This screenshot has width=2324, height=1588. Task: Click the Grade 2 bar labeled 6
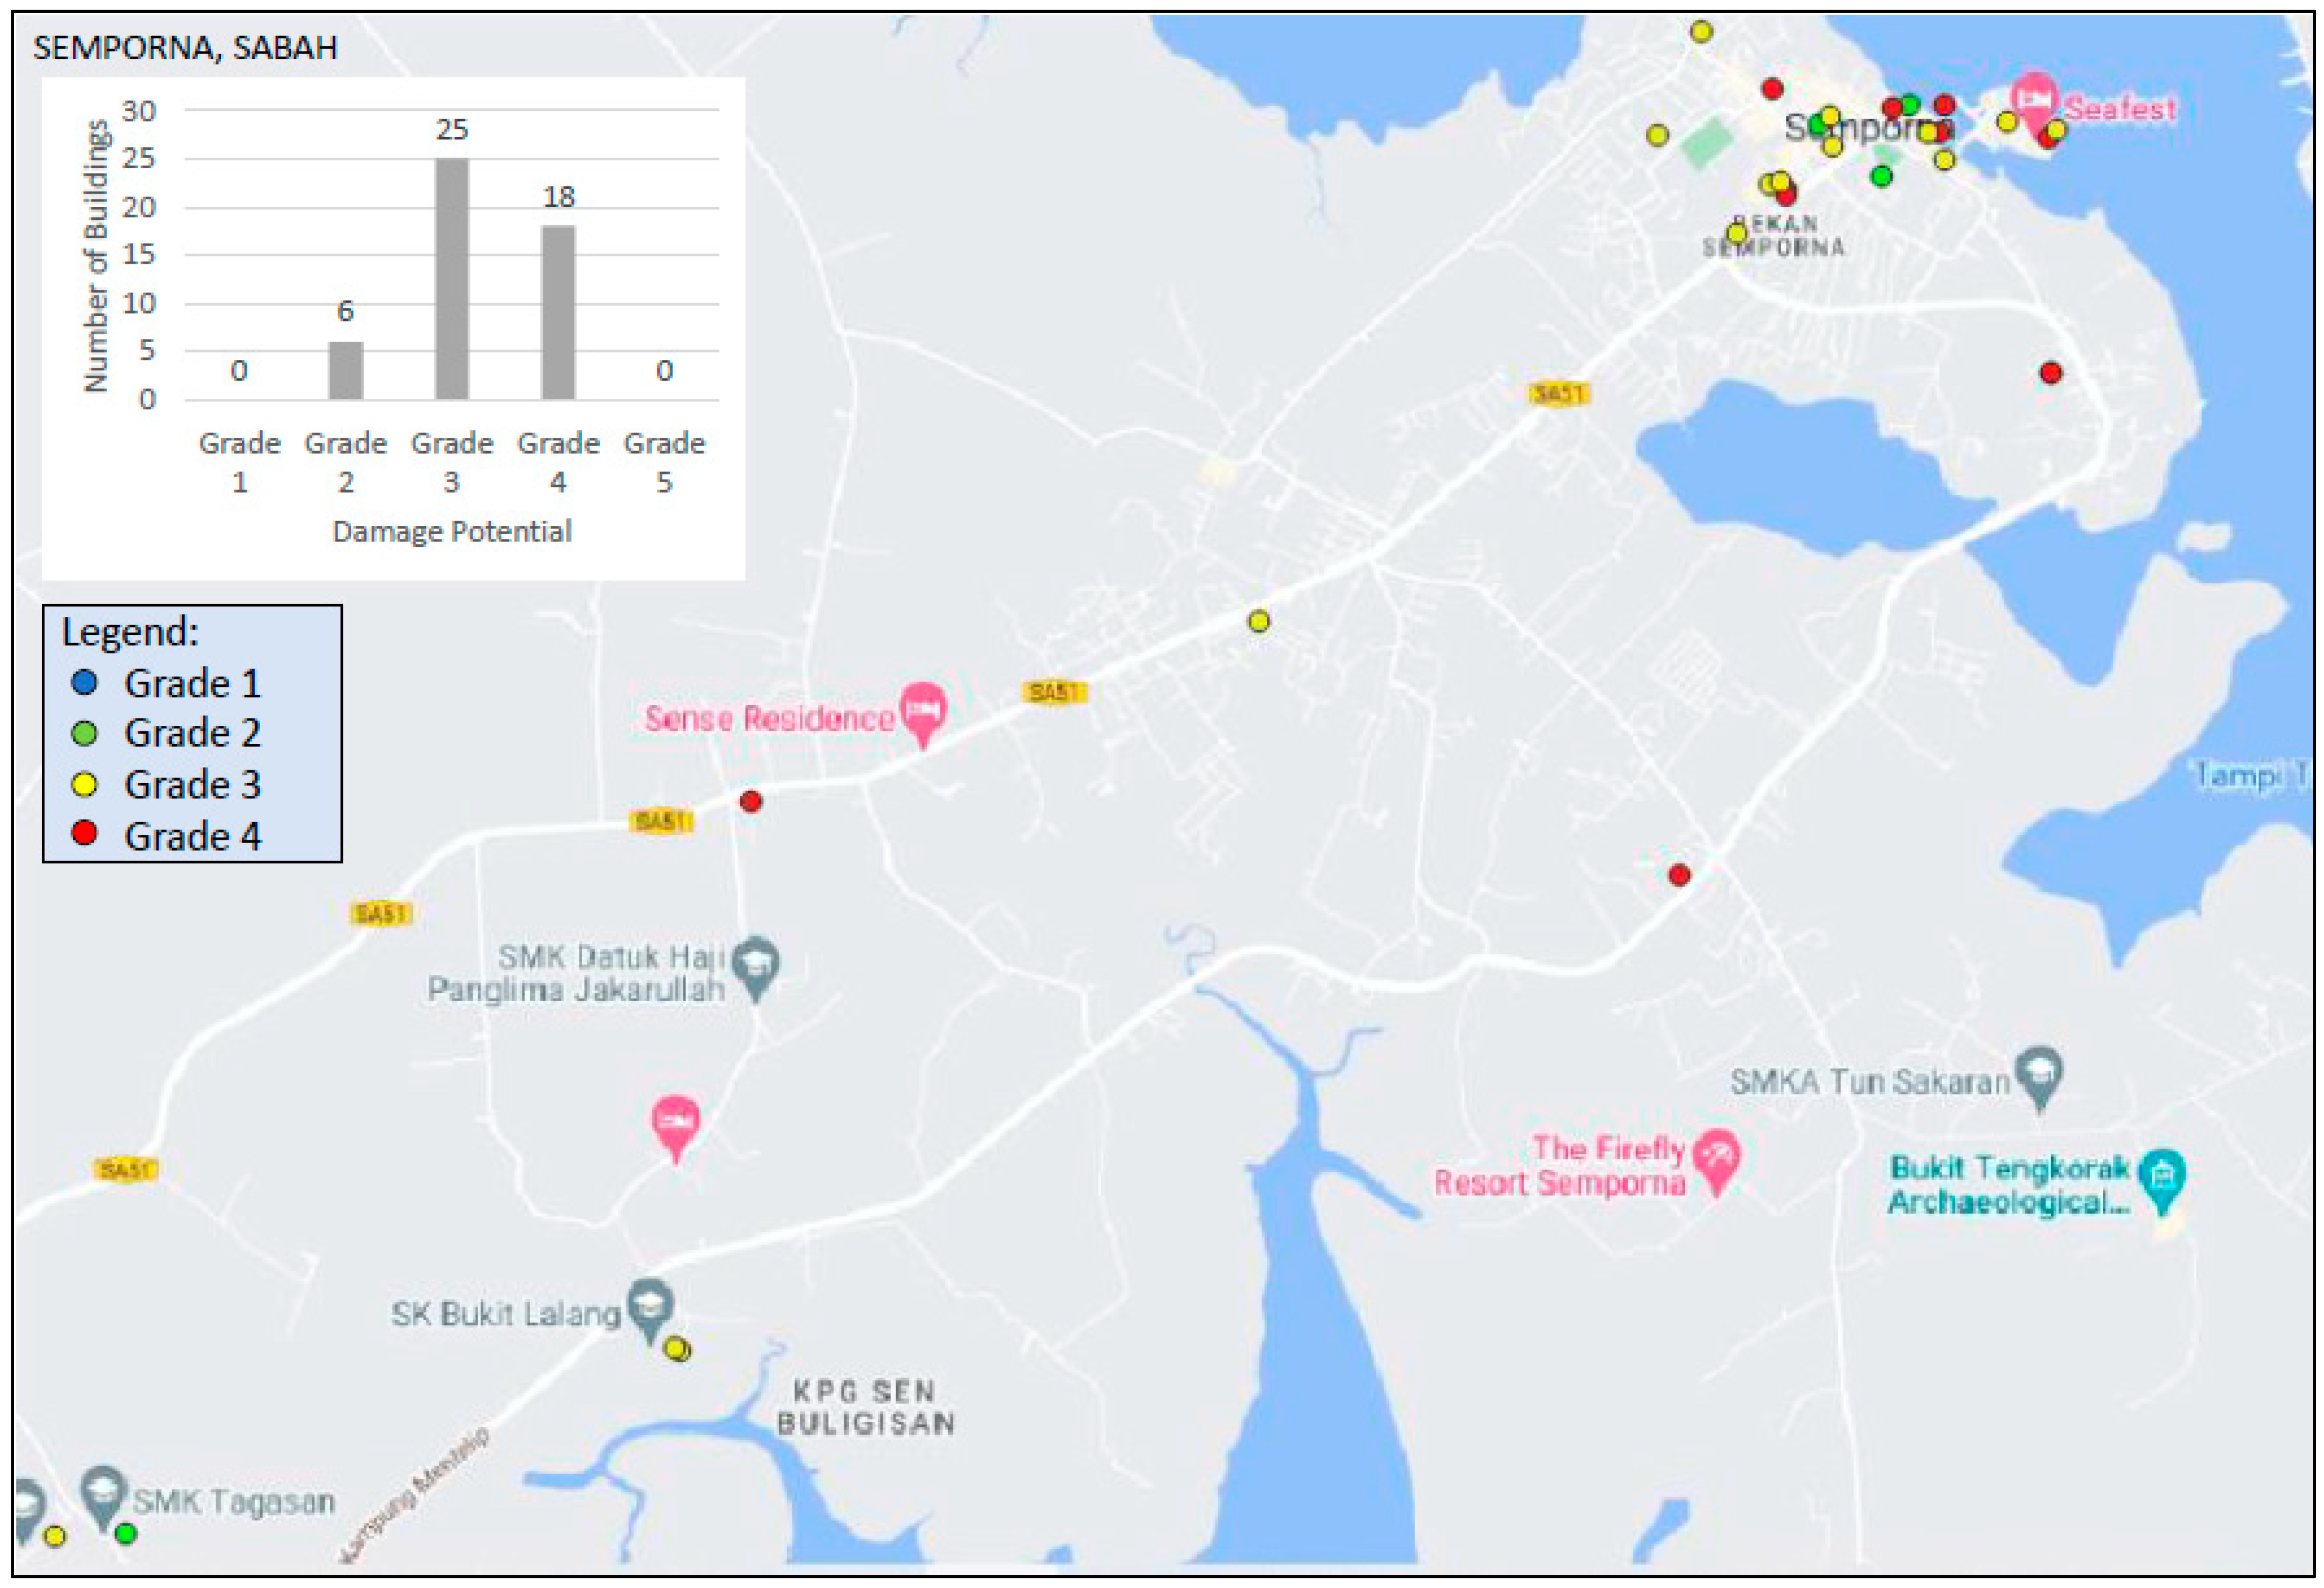(x=345, y=371)
